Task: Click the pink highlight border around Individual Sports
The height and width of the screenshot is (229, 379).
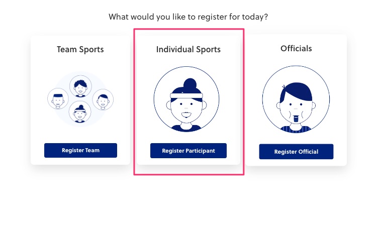Action: point(244,100)
